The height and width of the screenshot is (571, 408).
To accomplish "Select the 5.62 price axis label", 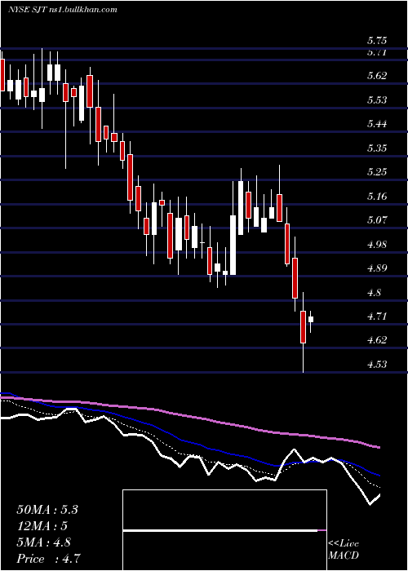I will pyautogui.click(x=377, y=76).
